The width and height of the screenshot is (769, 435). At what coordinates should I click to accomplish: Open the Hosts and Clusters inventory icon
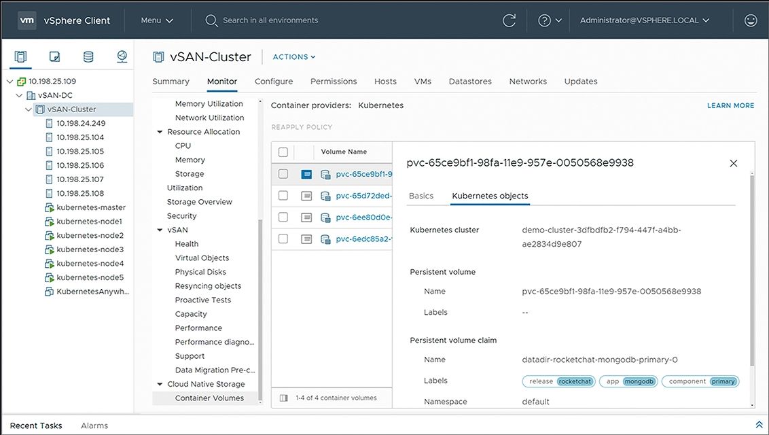pos(20,57)
